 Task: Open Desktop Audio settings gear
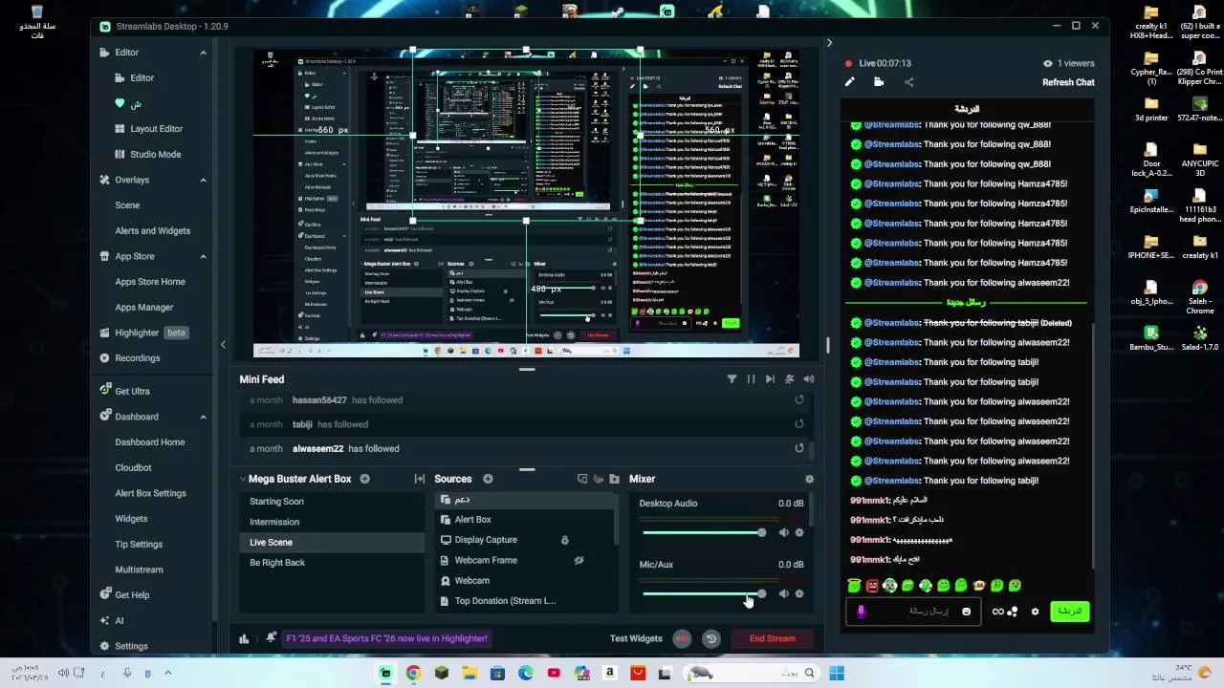pos(799,532)
